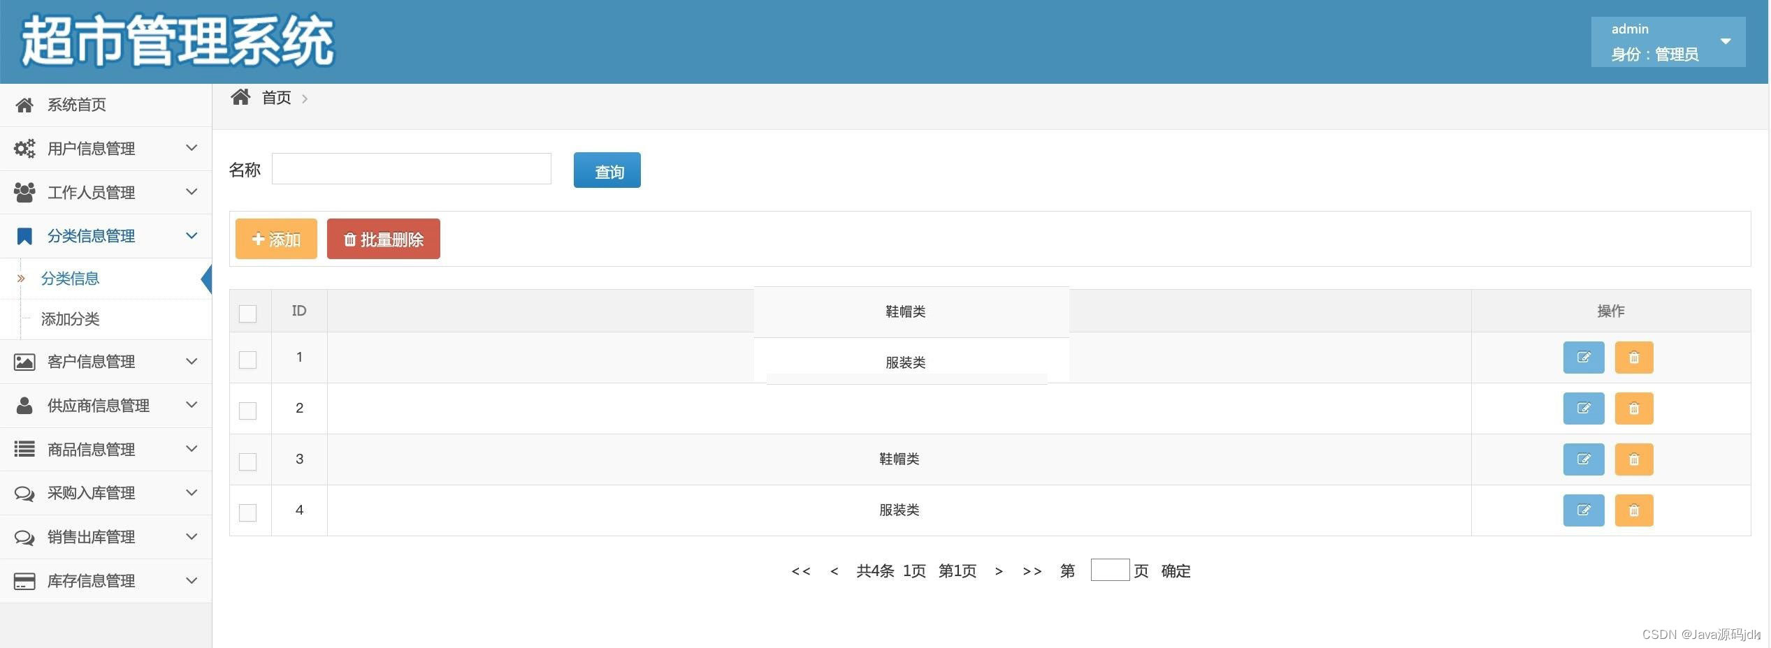Click the 服装类 cell in row 4
Screen dimensions: 1771x648
point(899,510)
